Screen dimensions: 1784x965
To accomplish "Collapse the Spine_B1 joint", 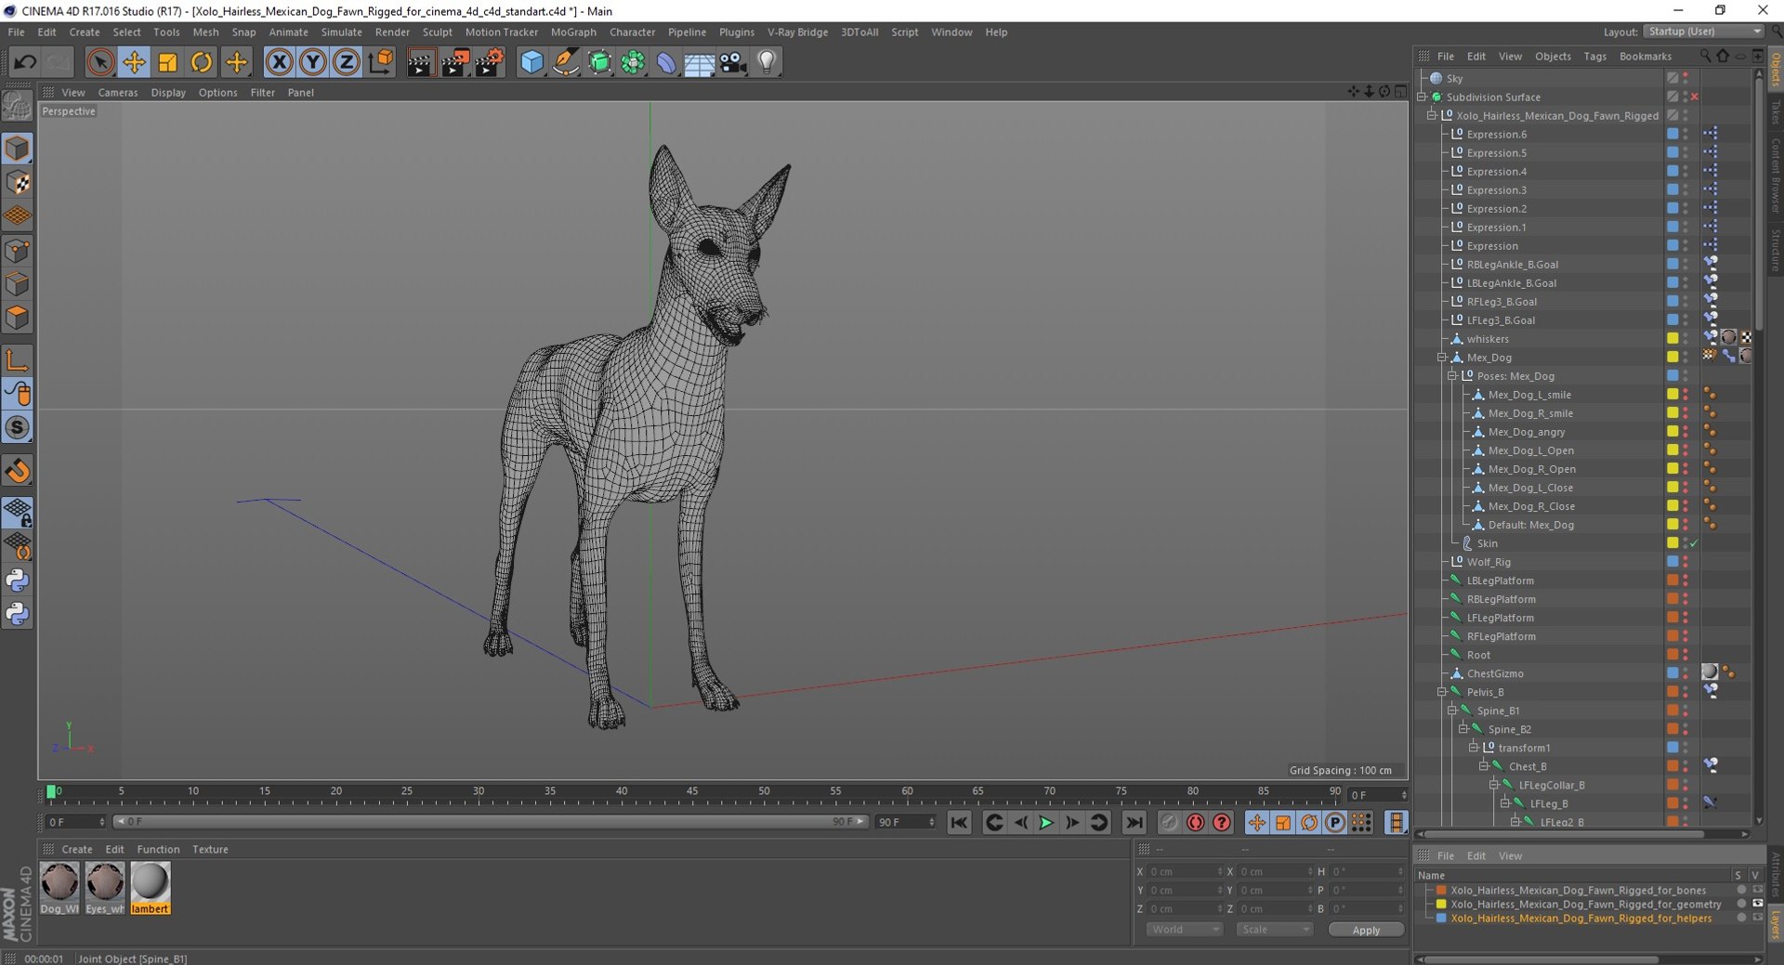I will (x=1452, y=711).
